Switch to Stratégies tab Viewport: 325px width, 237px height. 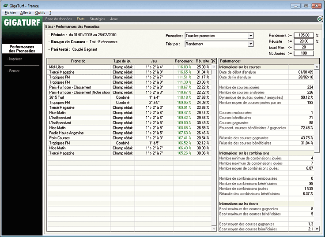pyautogui.click(x=97, y=19)
